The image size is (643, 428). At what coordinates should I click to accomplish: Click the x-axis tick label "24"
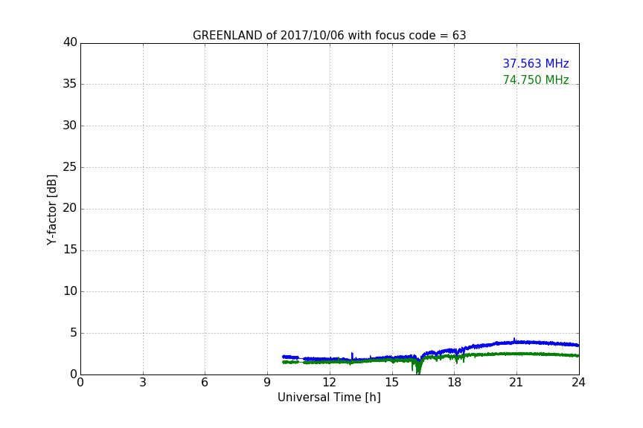tap(578, 383)
